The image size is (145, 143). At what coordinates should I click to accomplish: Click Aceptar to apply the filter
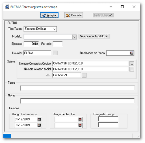(49, 15)
